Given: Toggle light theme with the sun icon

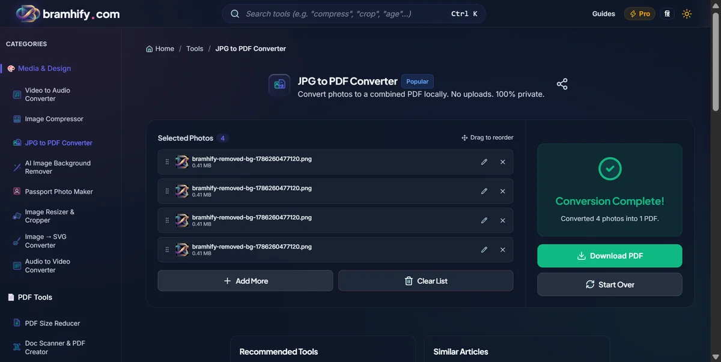Looking at the screenshot, I should click(x=687, y=14).
